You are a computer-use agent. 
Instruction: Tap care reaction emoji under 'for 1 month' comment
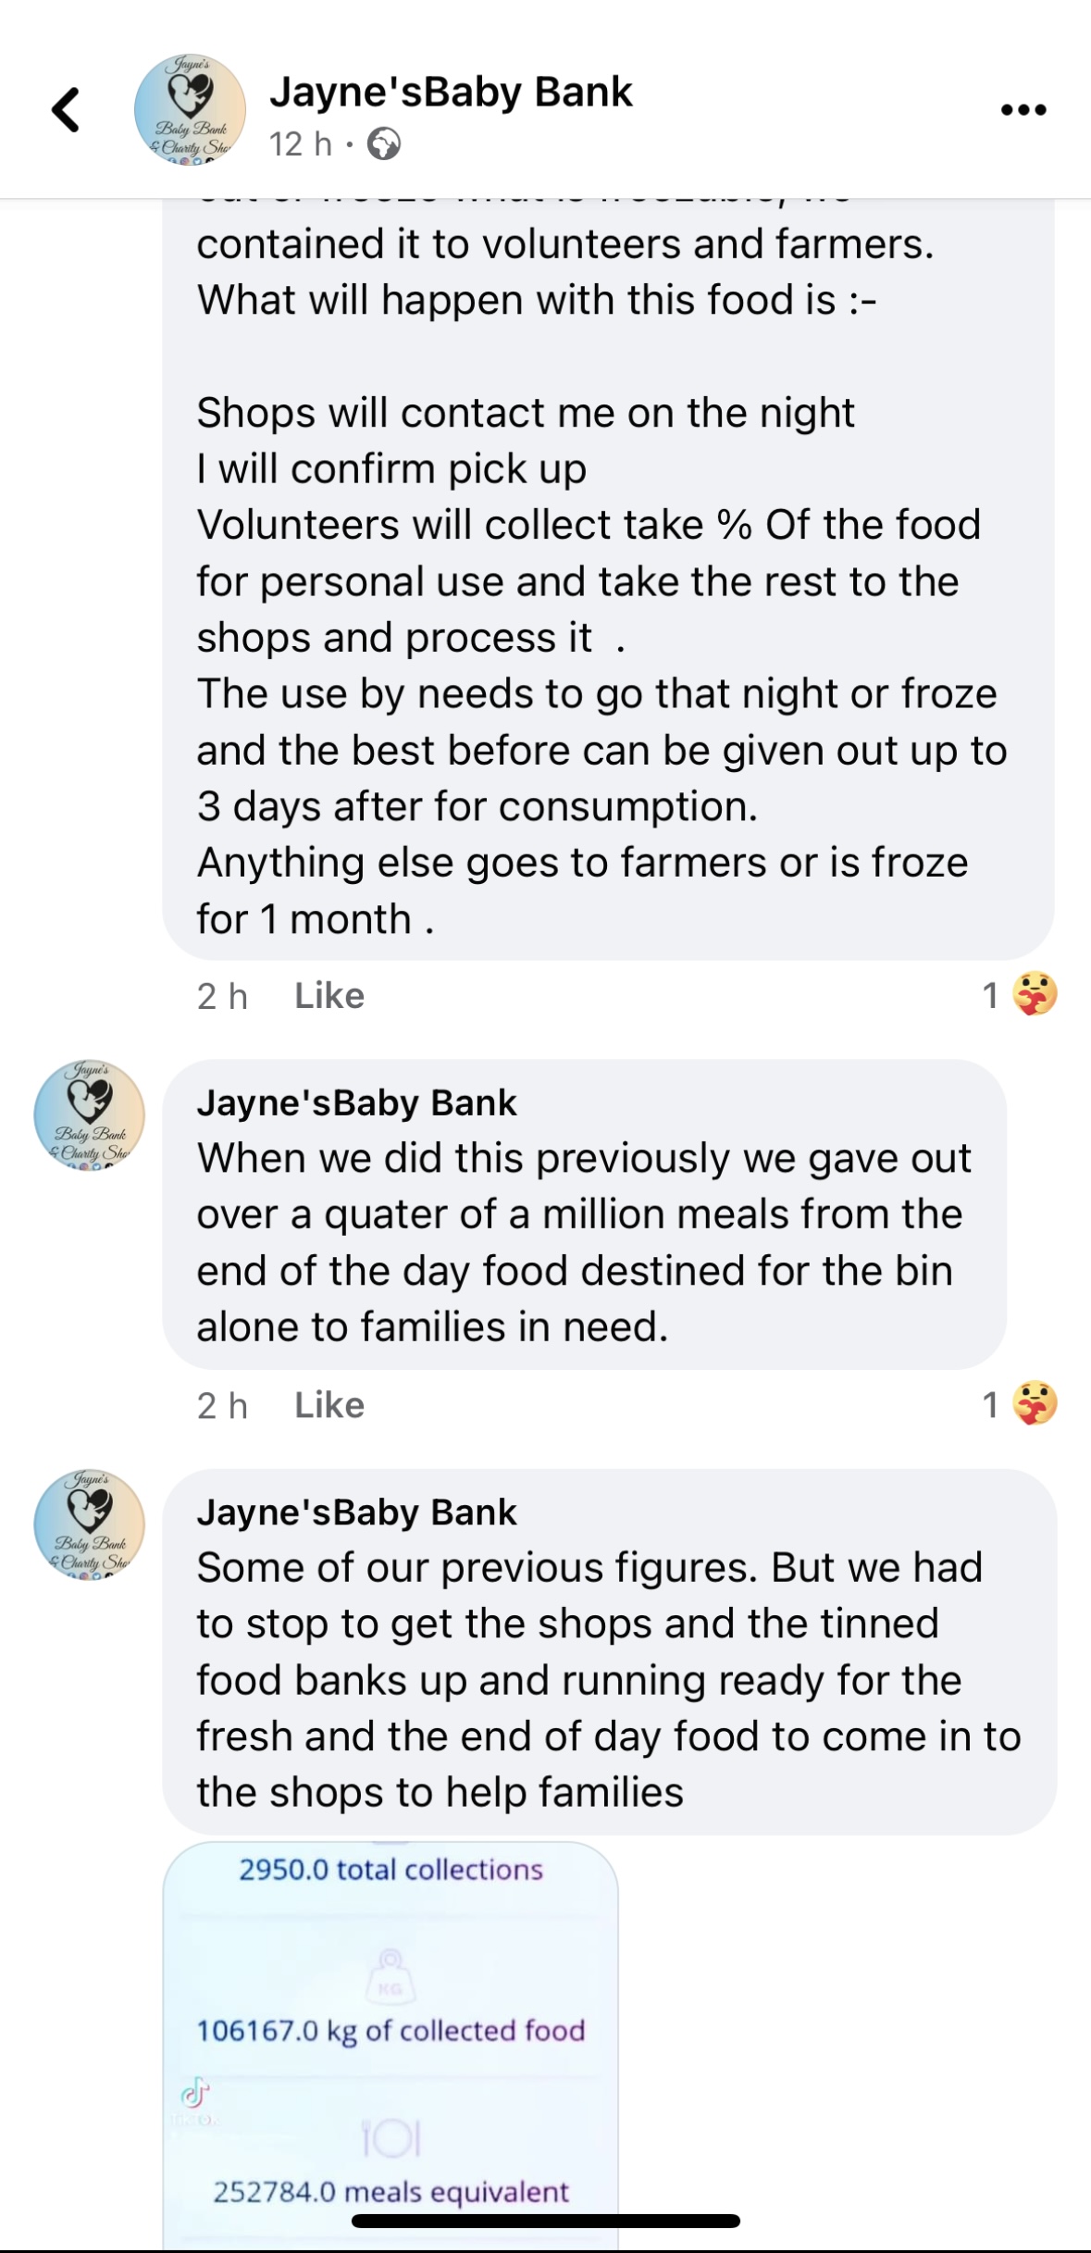1034,995
